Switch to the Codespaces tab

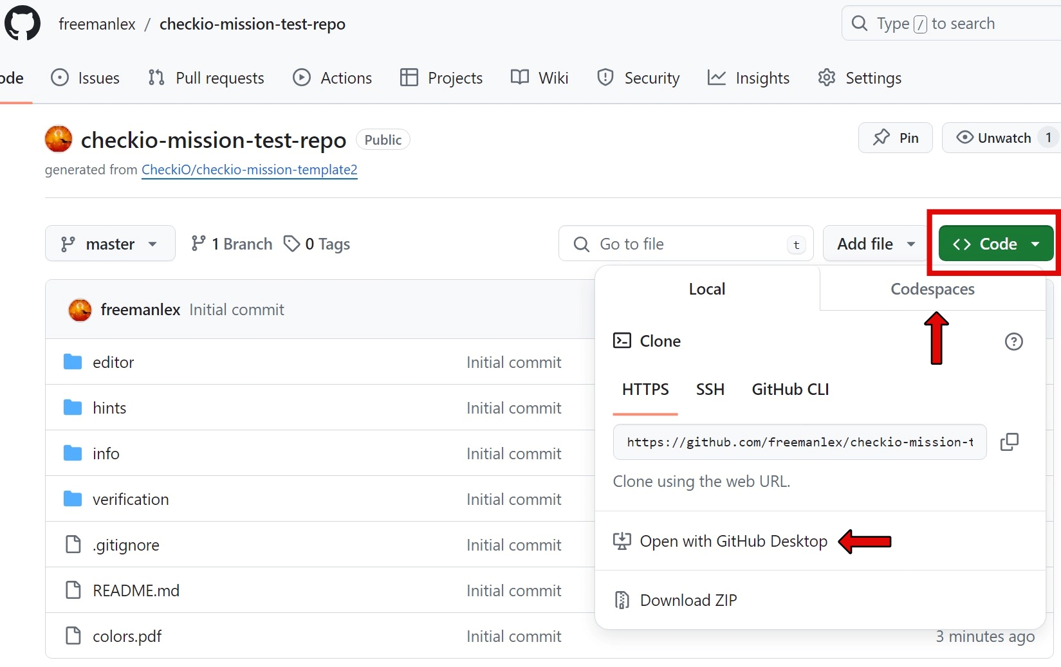click(x=932, y=289)
